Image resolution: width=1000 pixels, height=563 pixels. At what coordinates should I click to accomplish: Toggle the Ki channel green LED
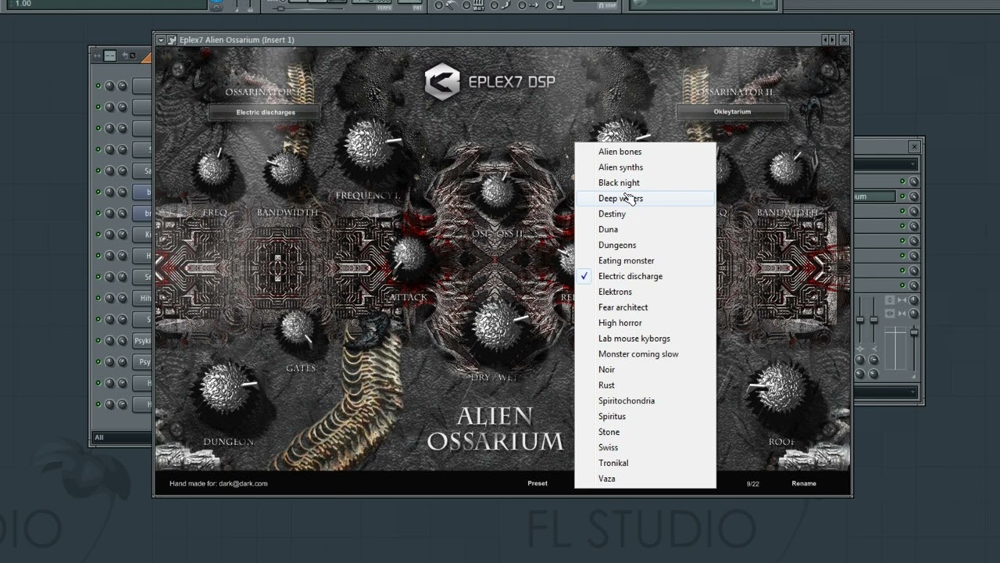click(x=98, y=234)
